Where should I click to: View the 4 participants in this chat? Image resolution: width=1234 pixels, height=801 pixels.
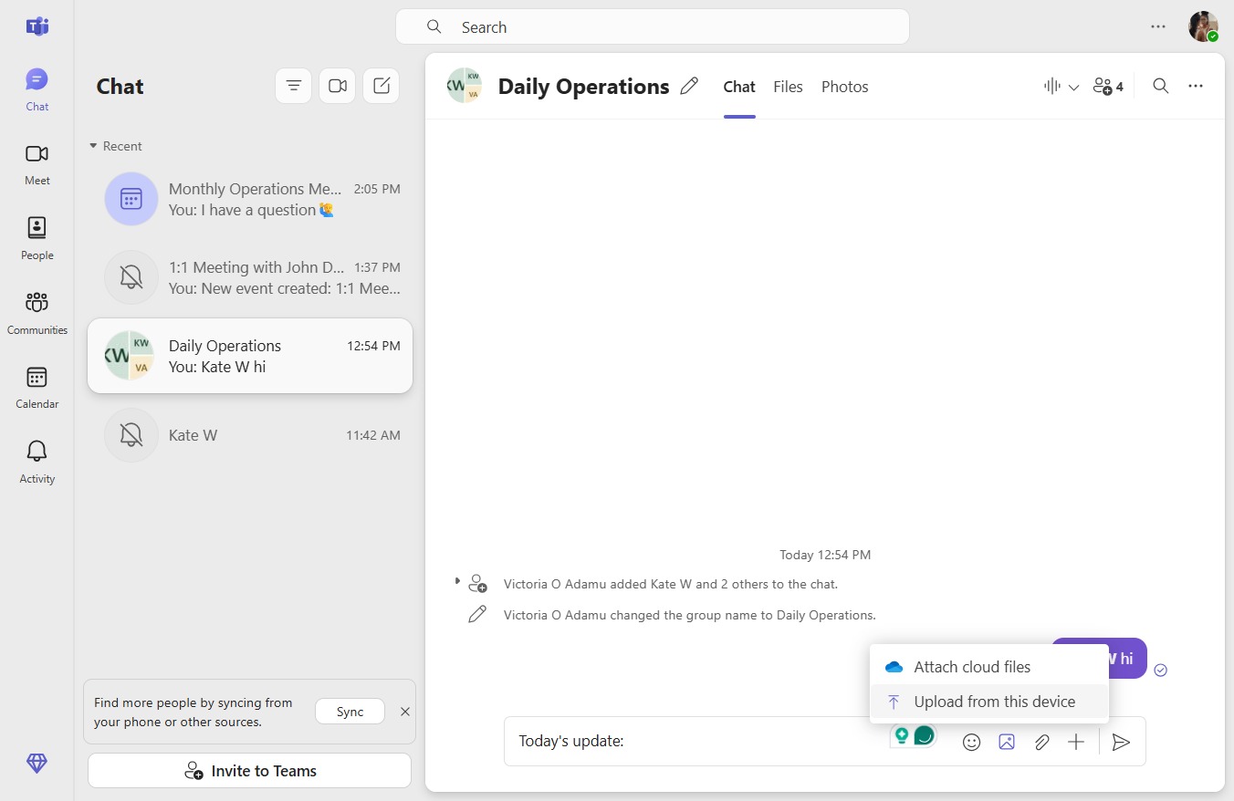(x=1108, y=87)
